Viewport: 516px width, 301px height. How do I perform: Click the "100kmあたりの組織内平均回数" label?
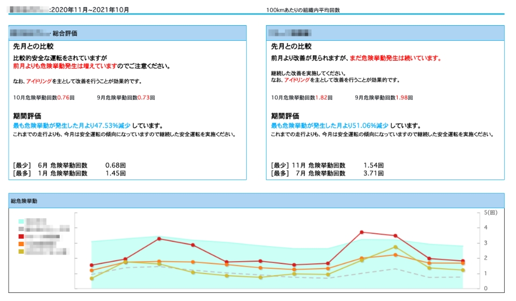pos(303,10)
